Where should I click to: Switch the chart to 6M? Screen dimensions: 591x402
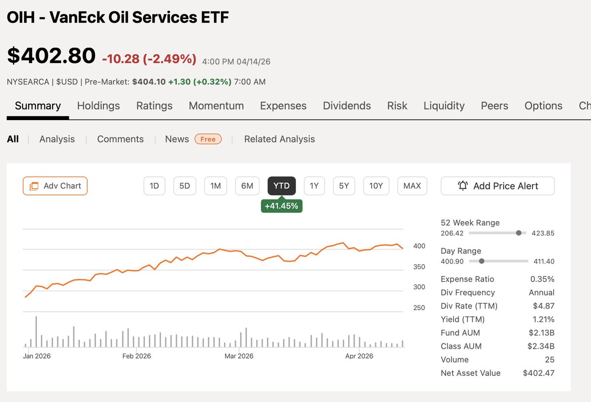247,186
